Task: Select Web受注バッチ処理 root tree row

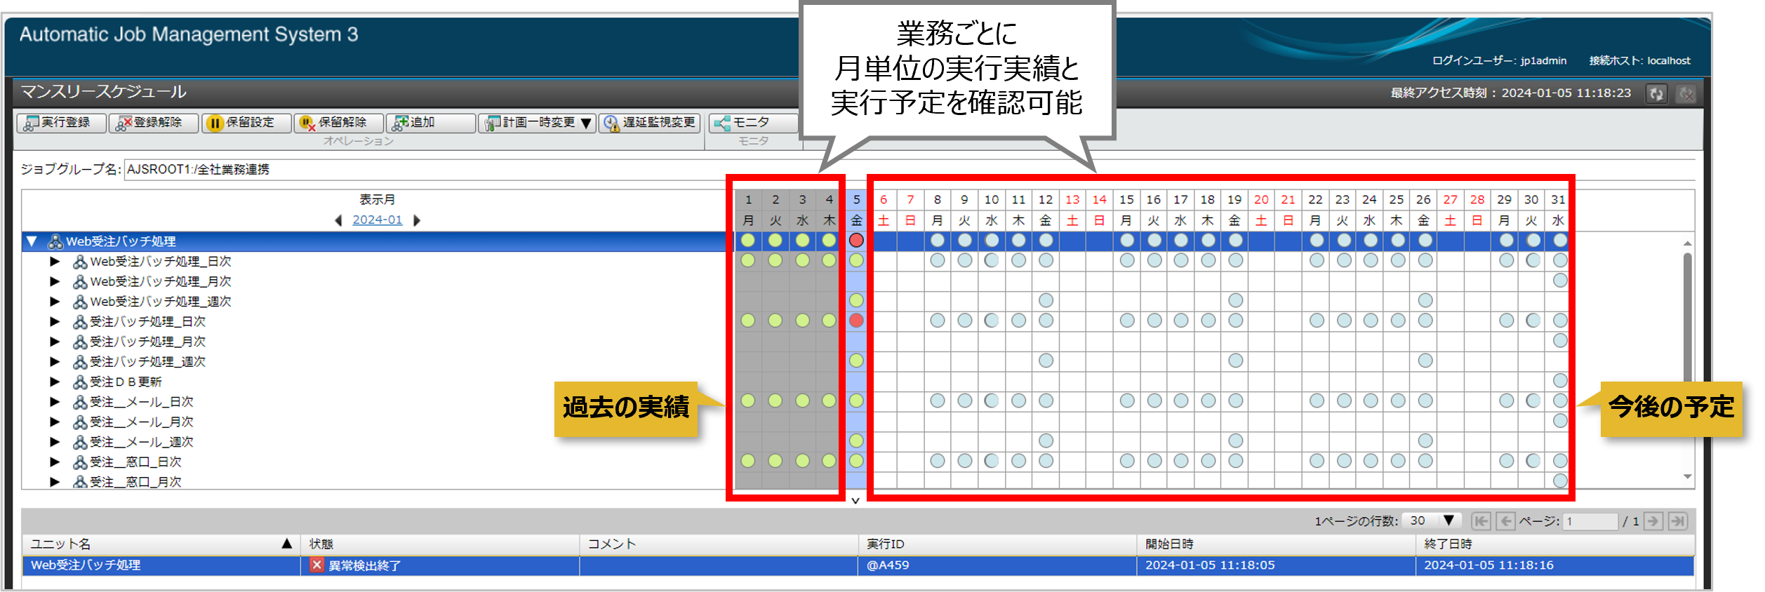Action: click(x=378, y=241)
